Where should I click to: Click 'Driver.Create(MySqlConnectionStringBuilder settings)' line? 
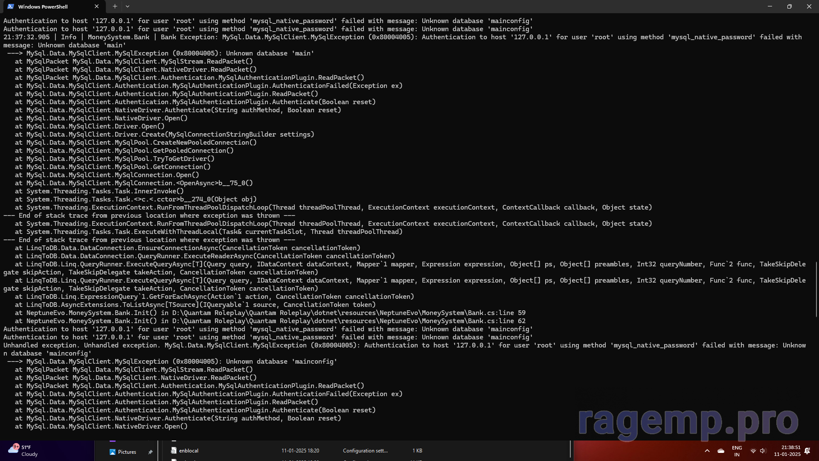[165, 134]
